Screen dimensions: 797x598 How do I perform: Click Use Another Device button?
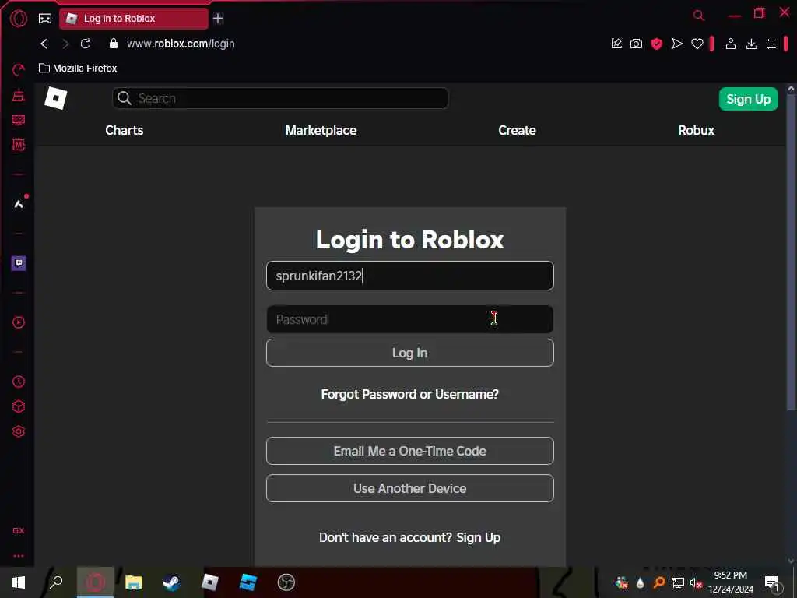click(x=409, y=488)
